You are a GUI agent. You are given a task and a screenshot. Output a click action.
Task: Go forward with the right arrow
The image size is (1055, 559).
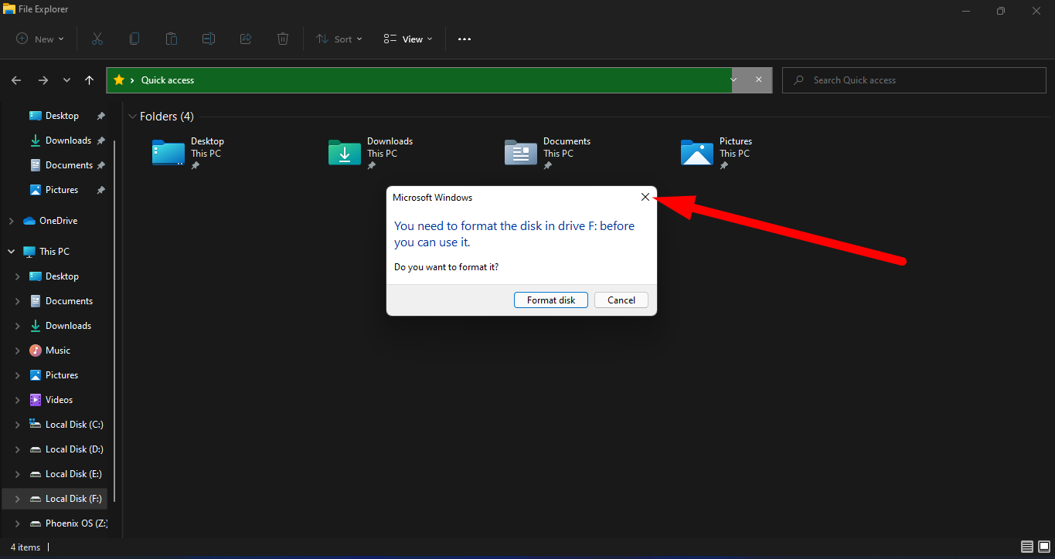43,80
